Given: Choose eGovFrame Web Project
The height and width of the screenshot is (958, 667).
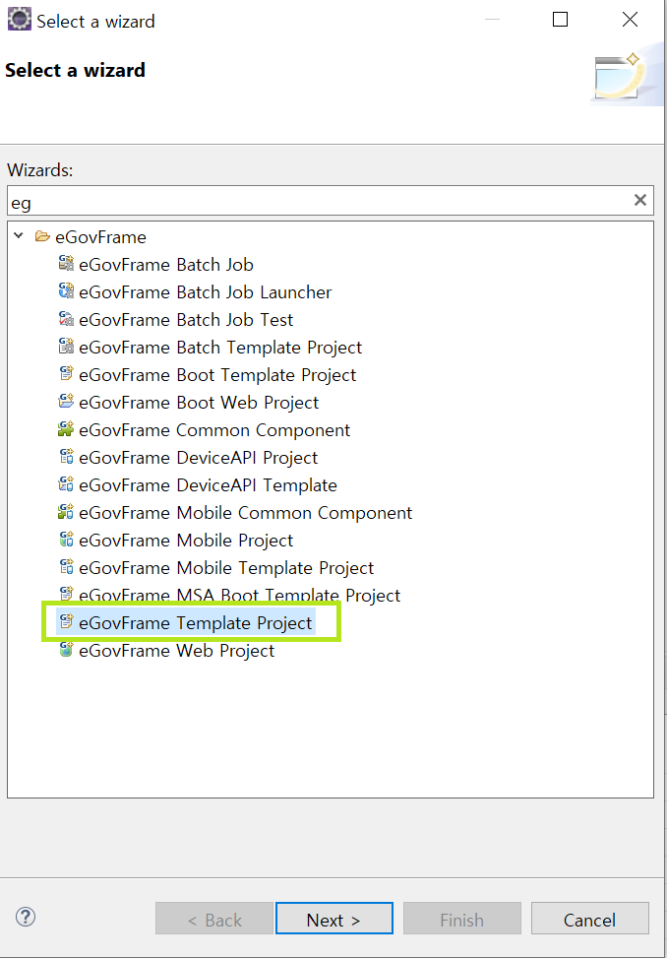Looking at the screenshot, I should coord(177,650).
